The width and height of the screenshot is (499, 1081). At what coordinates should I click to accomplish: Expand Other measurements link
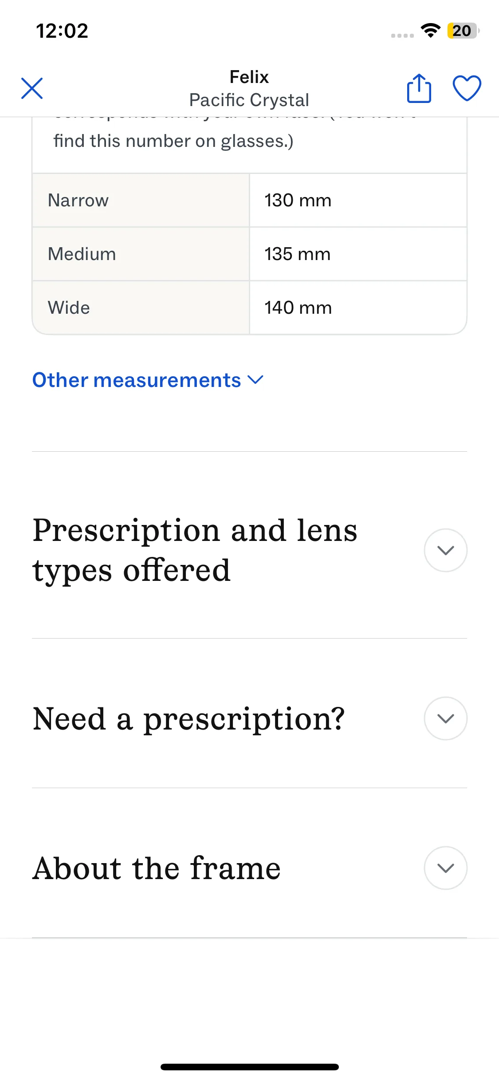click(137, 380)
